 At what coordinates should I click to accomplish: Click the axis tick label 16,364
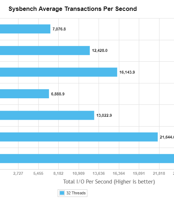coord(119,173)
